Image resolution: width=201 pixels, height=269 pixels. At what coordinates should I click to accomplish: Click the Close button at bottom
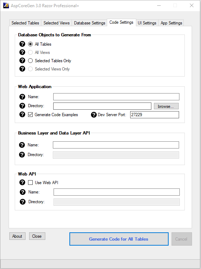point(37,236)
